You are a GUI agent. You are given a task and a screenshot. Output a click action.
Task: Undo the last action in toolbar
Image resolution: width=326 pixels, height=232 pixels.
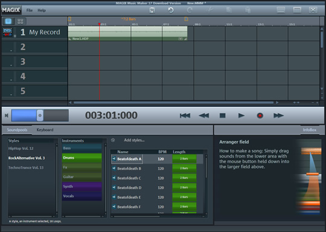click(x=171, y=10)
